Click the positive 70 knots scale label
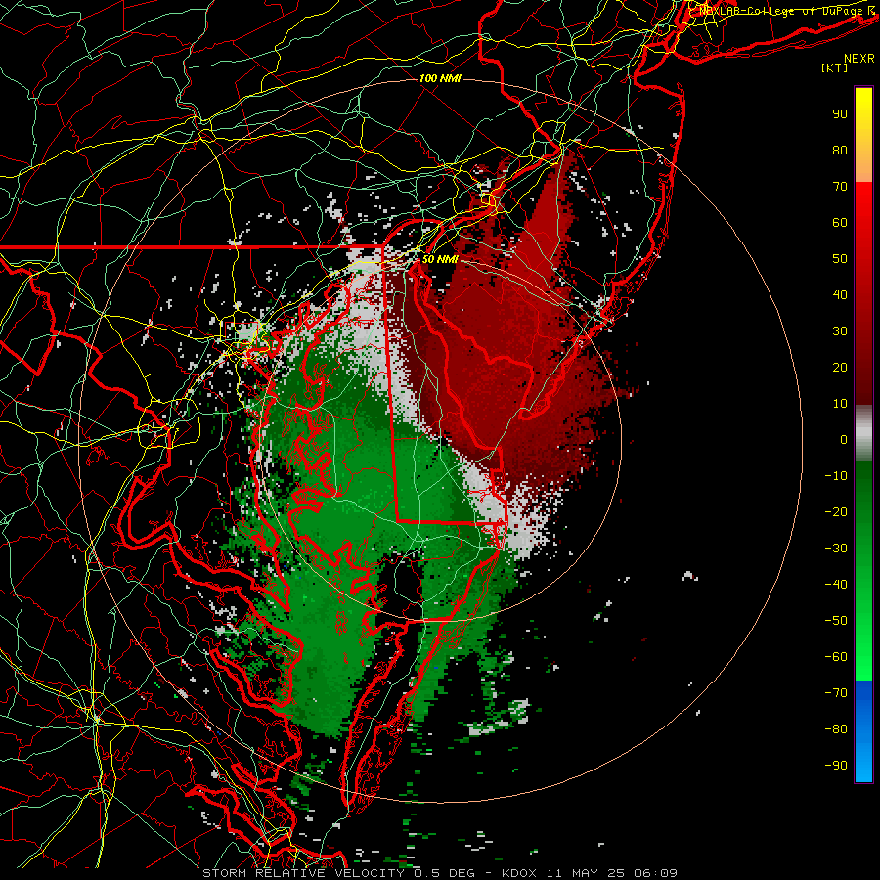 point(840,187)
